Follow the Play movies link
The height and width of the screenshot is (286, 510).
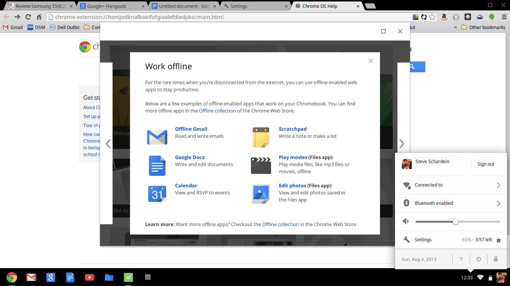(293, 157)
